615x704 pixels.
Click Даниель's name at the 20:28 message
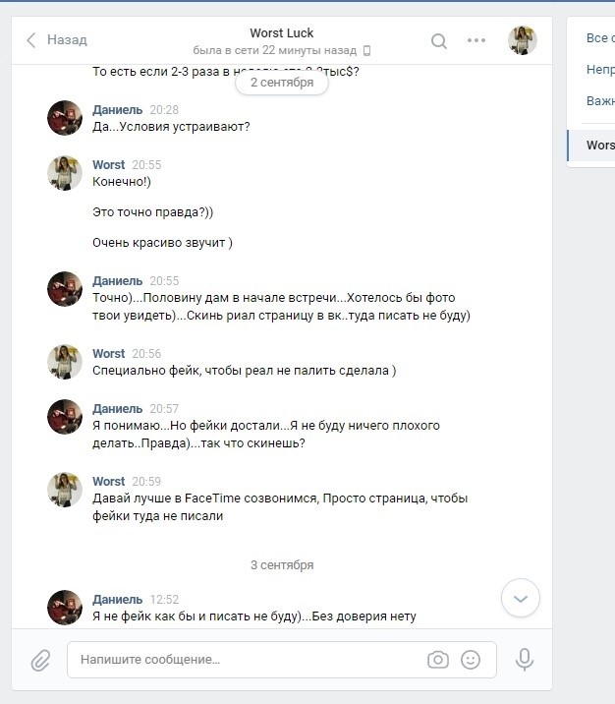pos(118,110)
